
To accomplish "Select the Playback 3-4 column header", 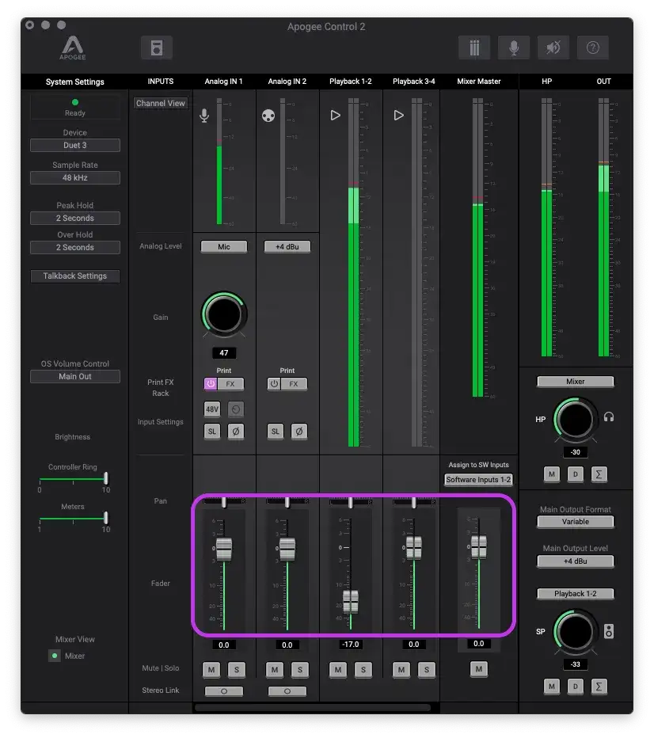I will coord(414,82).
